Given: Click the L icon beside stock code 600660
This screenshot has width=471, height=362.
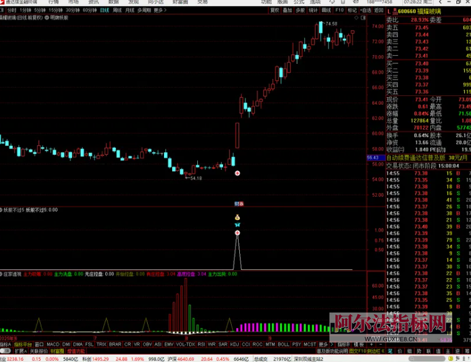Looking at the screenshot, I should 388,11.
